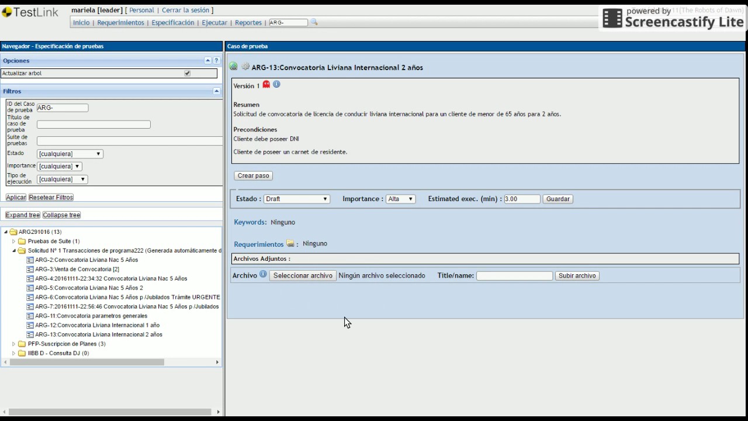
Task: Click the ARG291016 root folder icon
Action: click(13, 232)
